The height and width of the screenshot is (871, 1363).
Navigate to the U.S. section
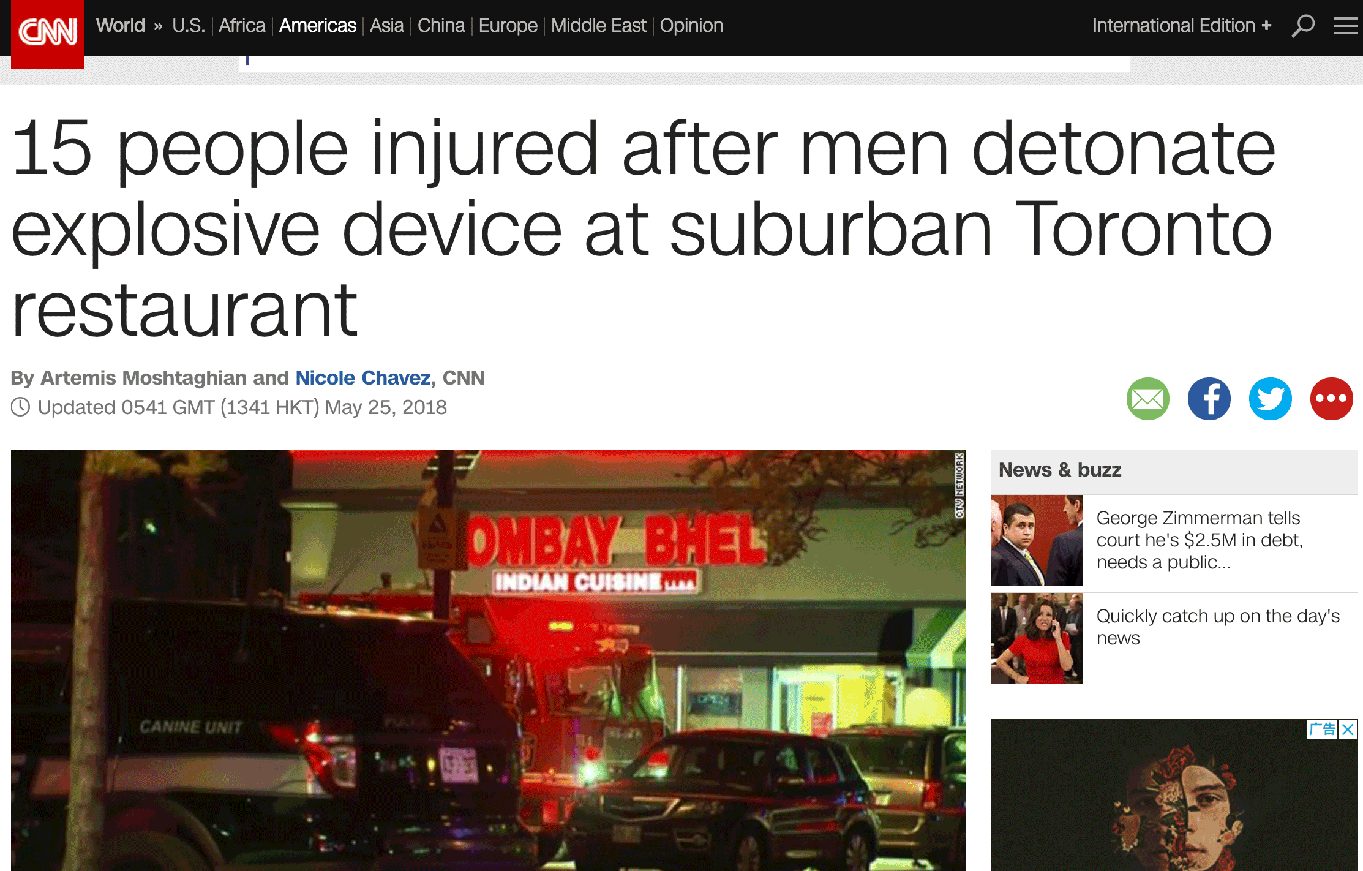tap(189, 26)
